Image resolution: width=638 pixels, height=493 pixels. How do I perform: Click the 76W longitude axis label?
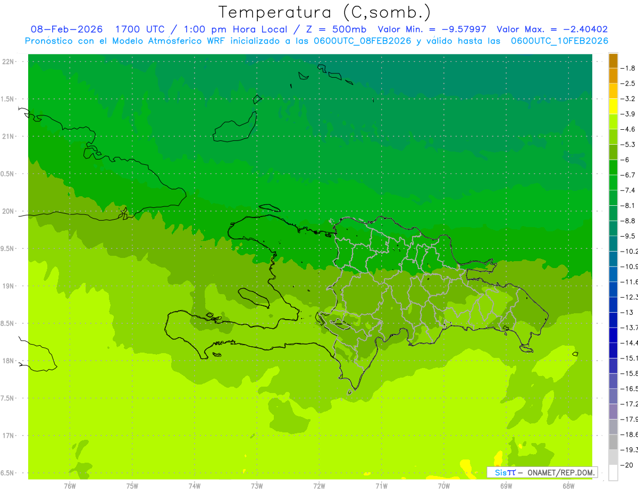click(x=70, y=486)
